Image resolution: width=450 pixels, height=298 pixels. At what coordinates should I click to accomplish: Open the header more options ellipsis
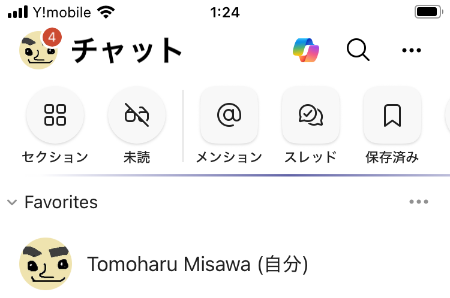coord(411,50)
